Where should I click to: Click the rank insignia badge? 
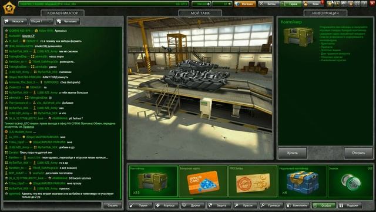(9, 8)
